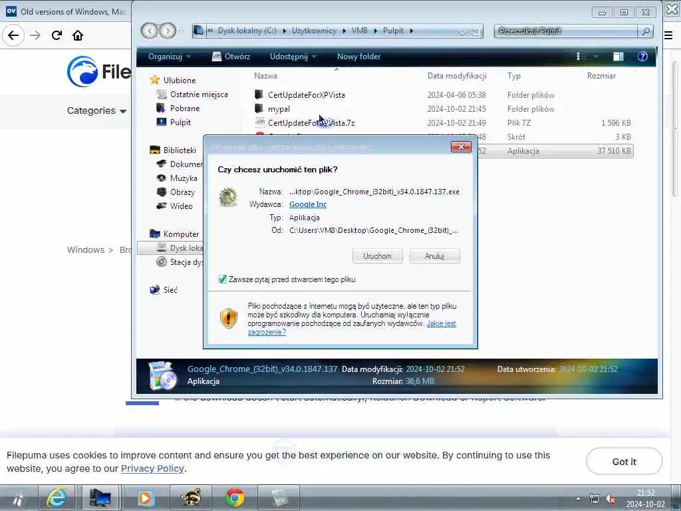Select Ulubione in navigation pane

pos(180,81)
